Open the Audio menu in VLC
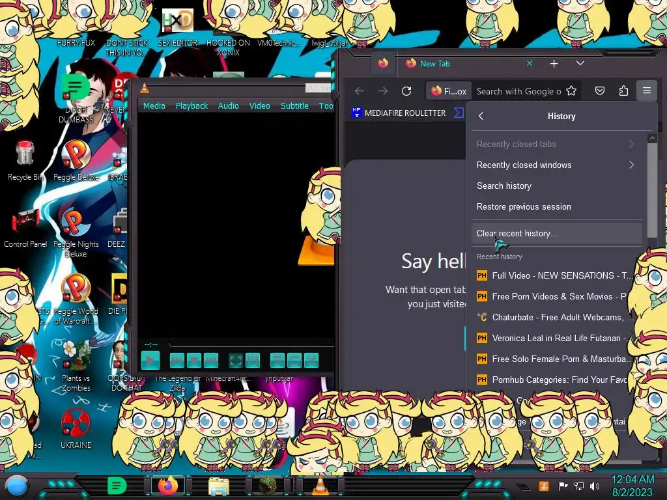Viewport: 667px width, 500px height. click(x=229, y=106)
